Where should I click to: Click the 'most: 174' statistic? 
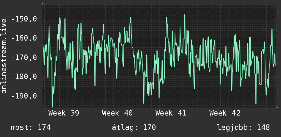point(31,127)
